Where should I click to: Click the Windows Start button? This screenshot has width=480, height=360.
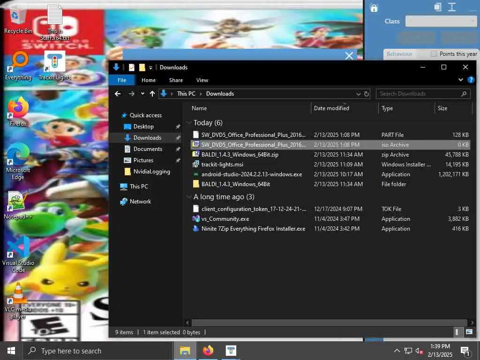pyautogui.click(x=11, y=351)
